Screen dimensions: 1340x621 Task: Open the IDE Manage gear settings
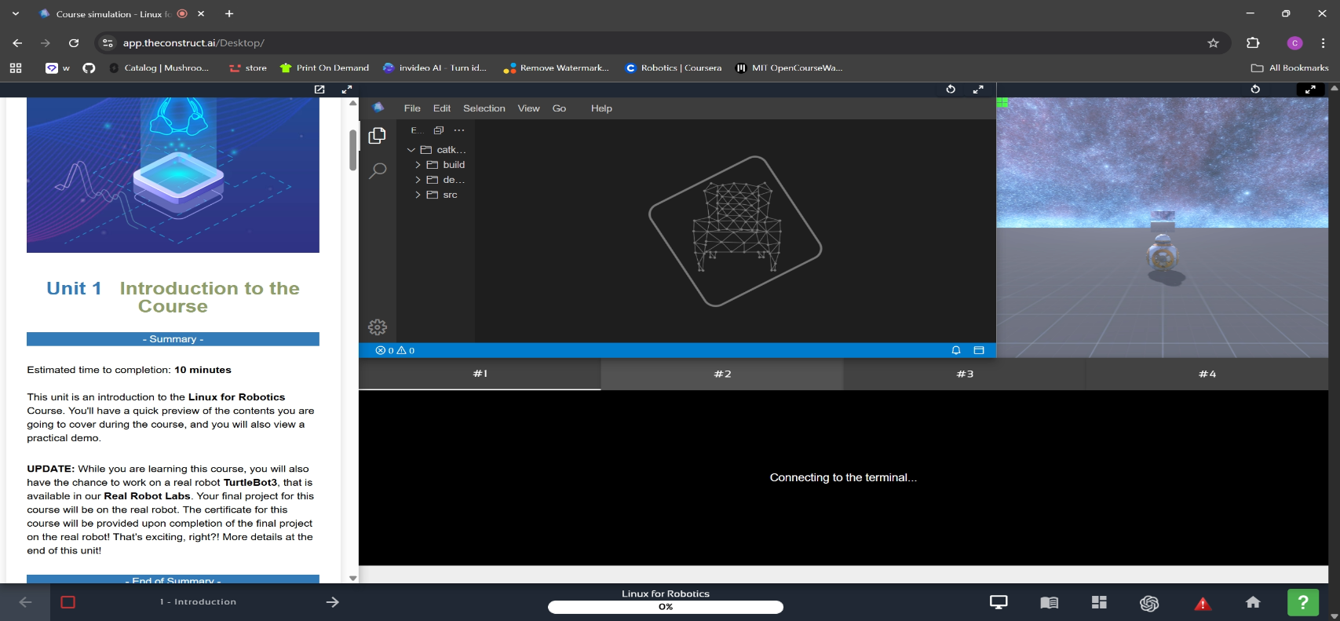click(378, 327)
